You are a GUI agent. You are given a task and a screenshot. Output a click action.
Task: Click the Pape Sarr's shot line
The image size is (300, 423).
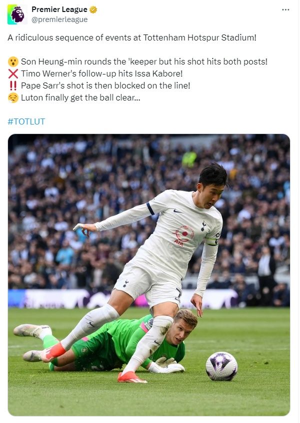coord(105,85)
